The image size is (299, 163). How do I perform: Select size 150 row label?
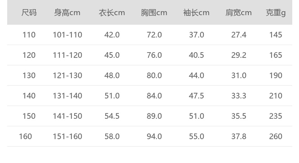pyautogui.click(x=29, y=116)
